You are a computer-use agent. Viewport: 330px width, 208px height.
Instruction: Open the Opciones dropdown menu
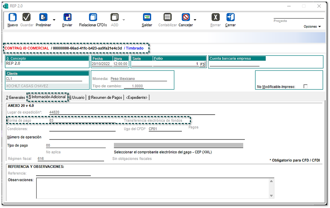coord(312,27)
